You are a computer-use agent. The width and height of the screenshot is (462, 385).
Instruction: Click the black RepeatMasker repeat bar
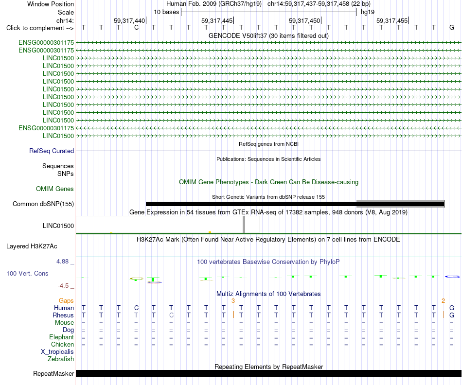pos(268,373)
